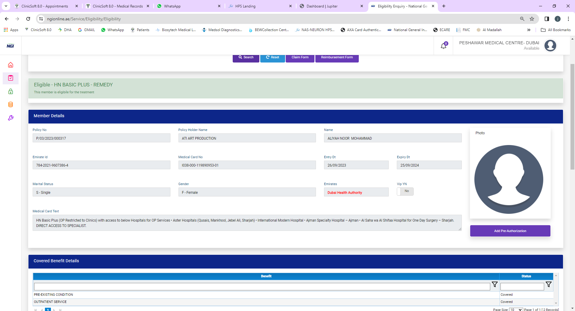
Task: Open the database stack icon in sidebar
Action: click(10, 105)
